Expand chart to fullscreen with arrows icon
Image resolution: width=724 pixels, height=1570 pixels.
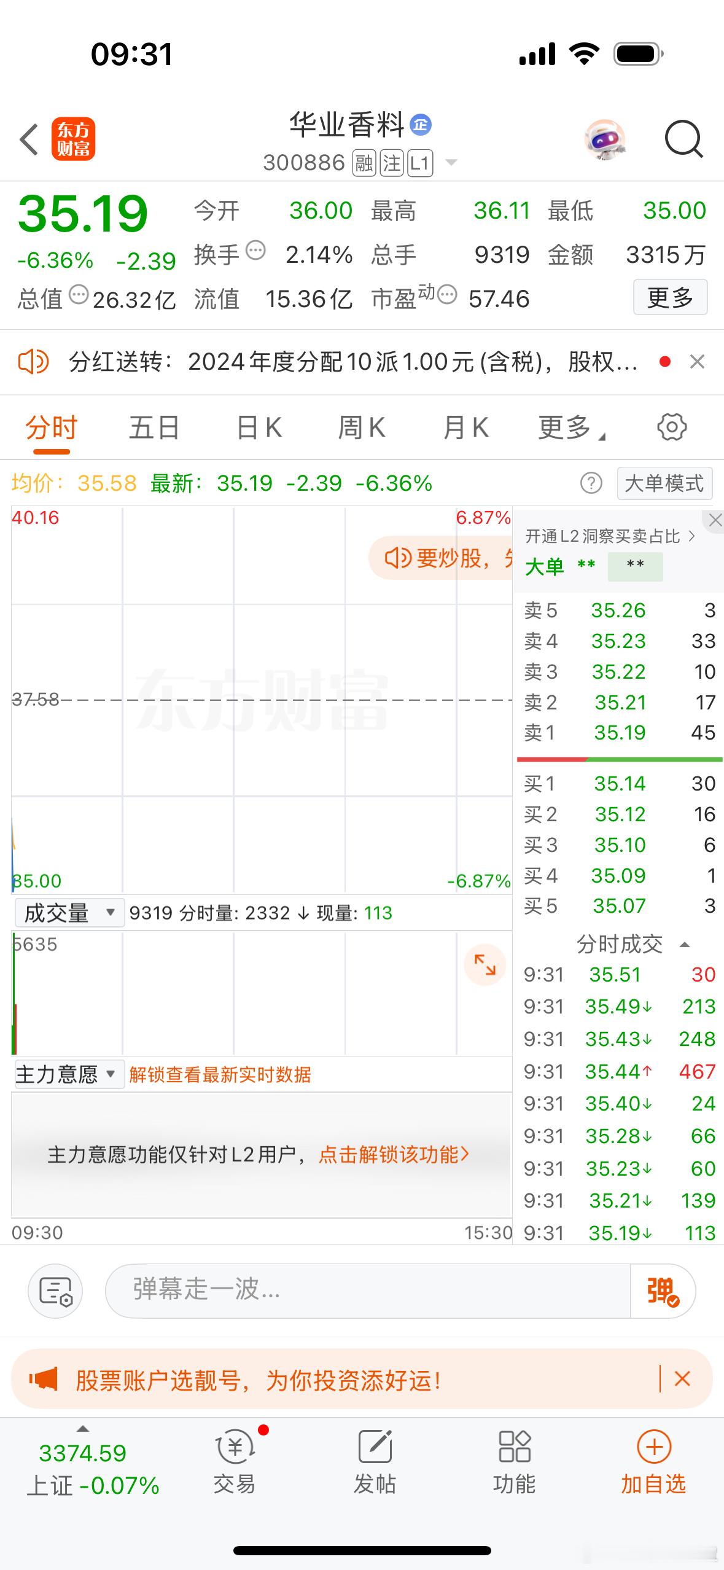pyautogui.click(x=485, y=965)
